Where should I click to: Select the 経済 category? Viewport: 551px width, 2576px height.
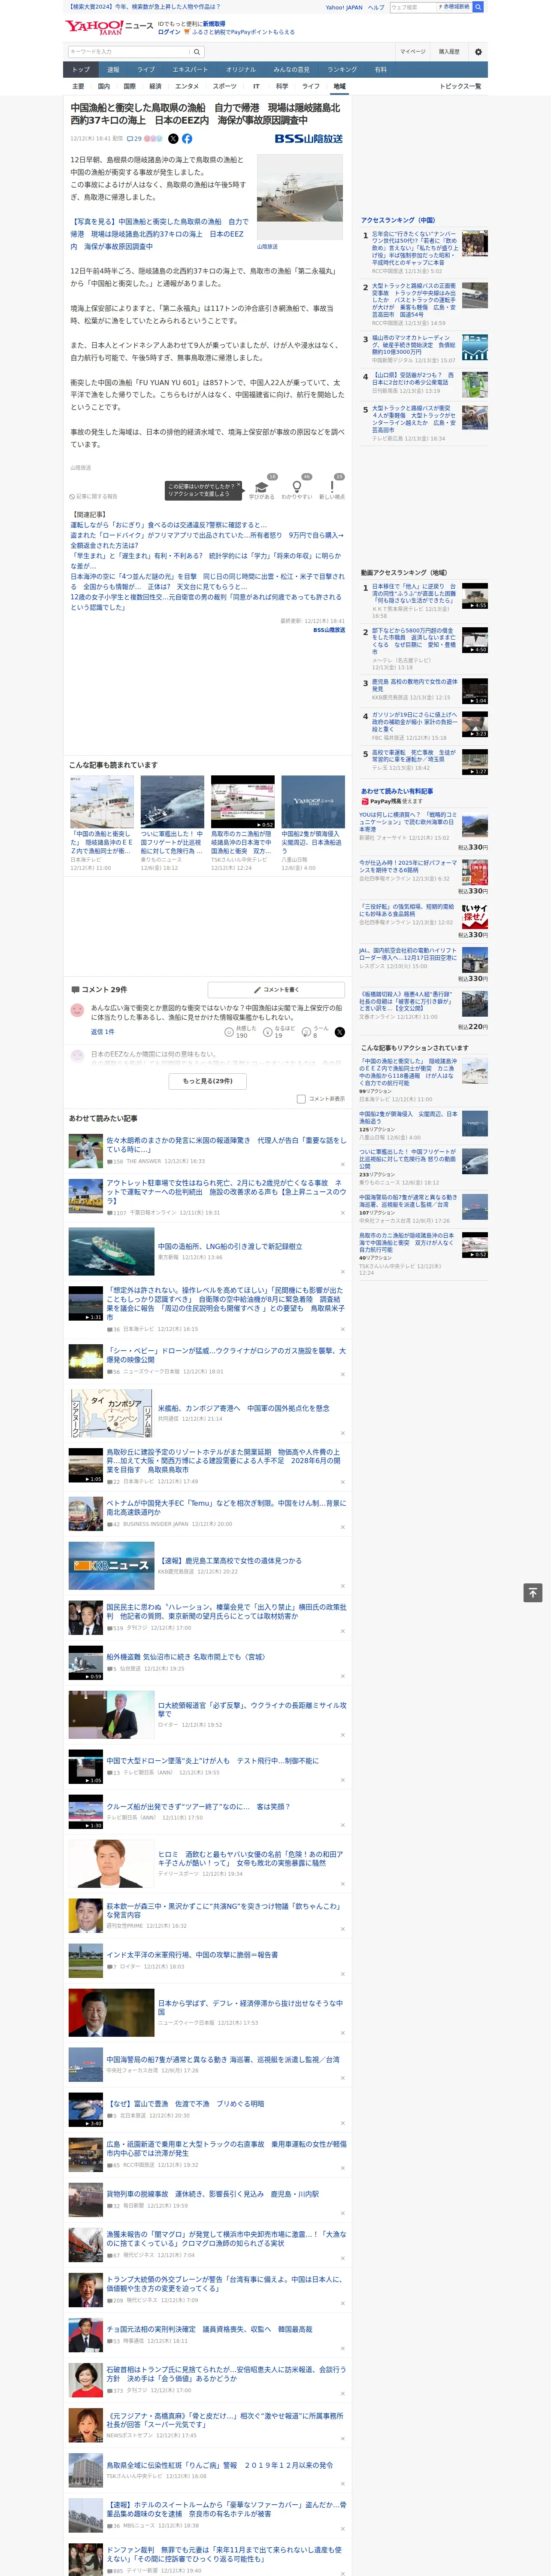tap(155, 86)
